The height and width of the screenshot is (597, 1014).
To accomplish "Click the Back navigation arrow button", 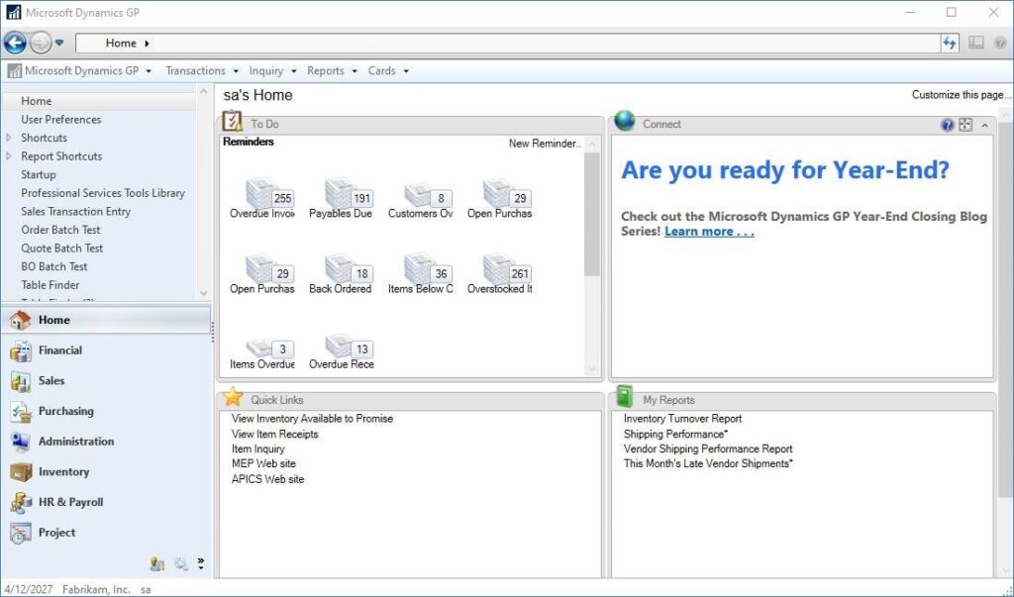I will pos(15,43).
